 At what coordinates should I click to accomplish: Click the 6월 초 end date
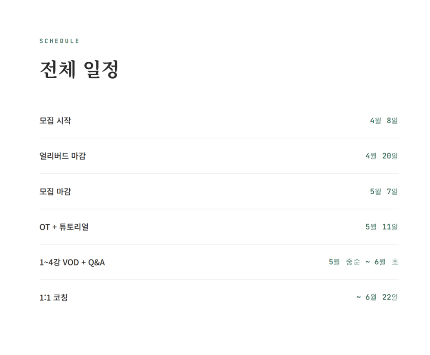coord(386,262)
